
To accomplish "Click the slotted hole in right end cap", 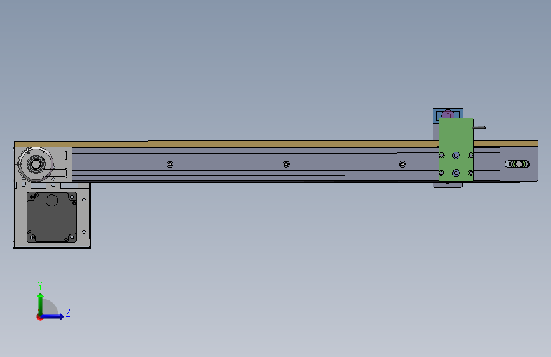I will [517, 164].
